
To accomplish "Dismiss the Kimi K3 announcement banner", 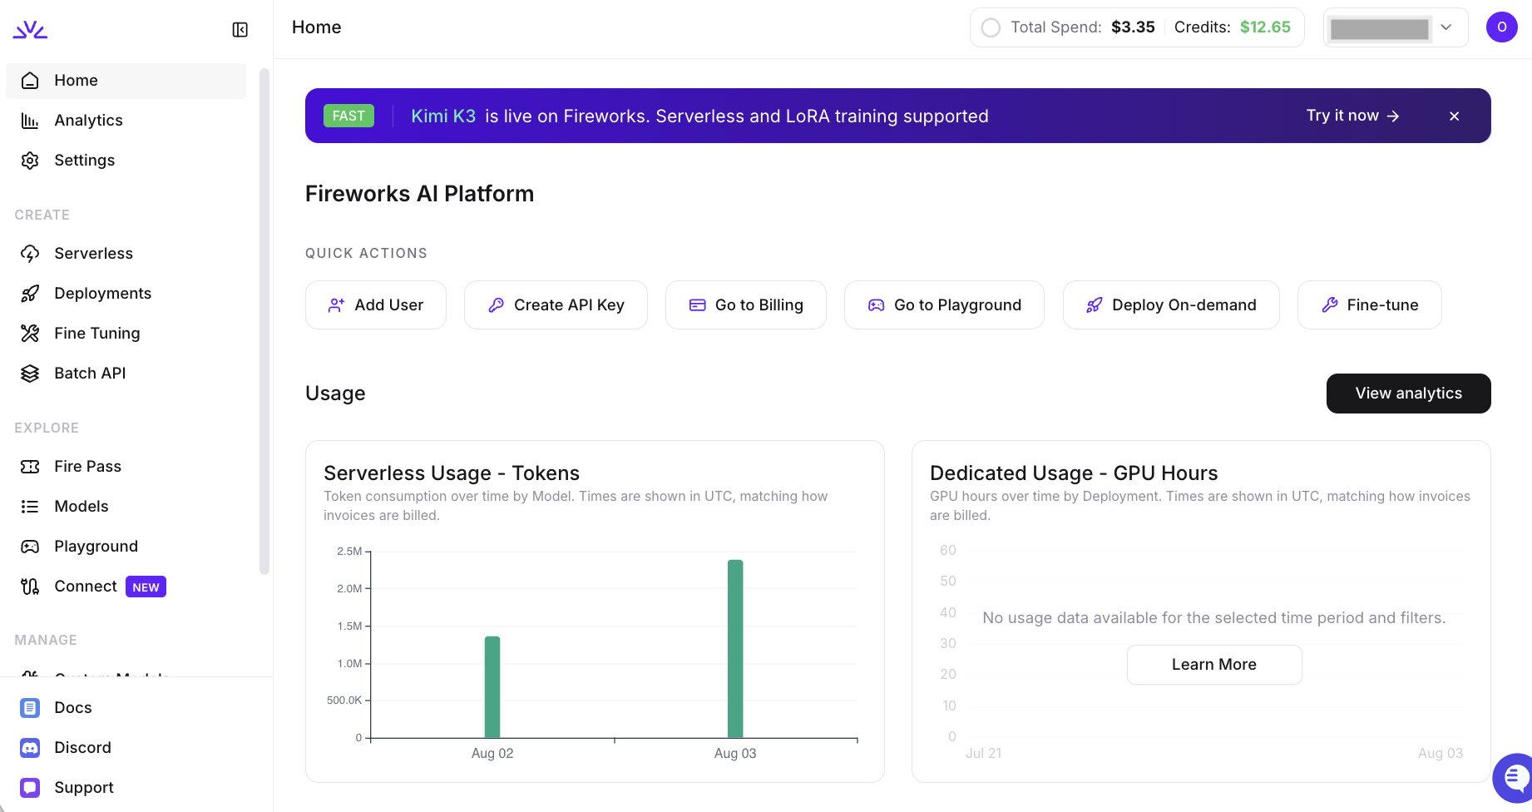I will pyautogui.click(x=1454, y=116).
